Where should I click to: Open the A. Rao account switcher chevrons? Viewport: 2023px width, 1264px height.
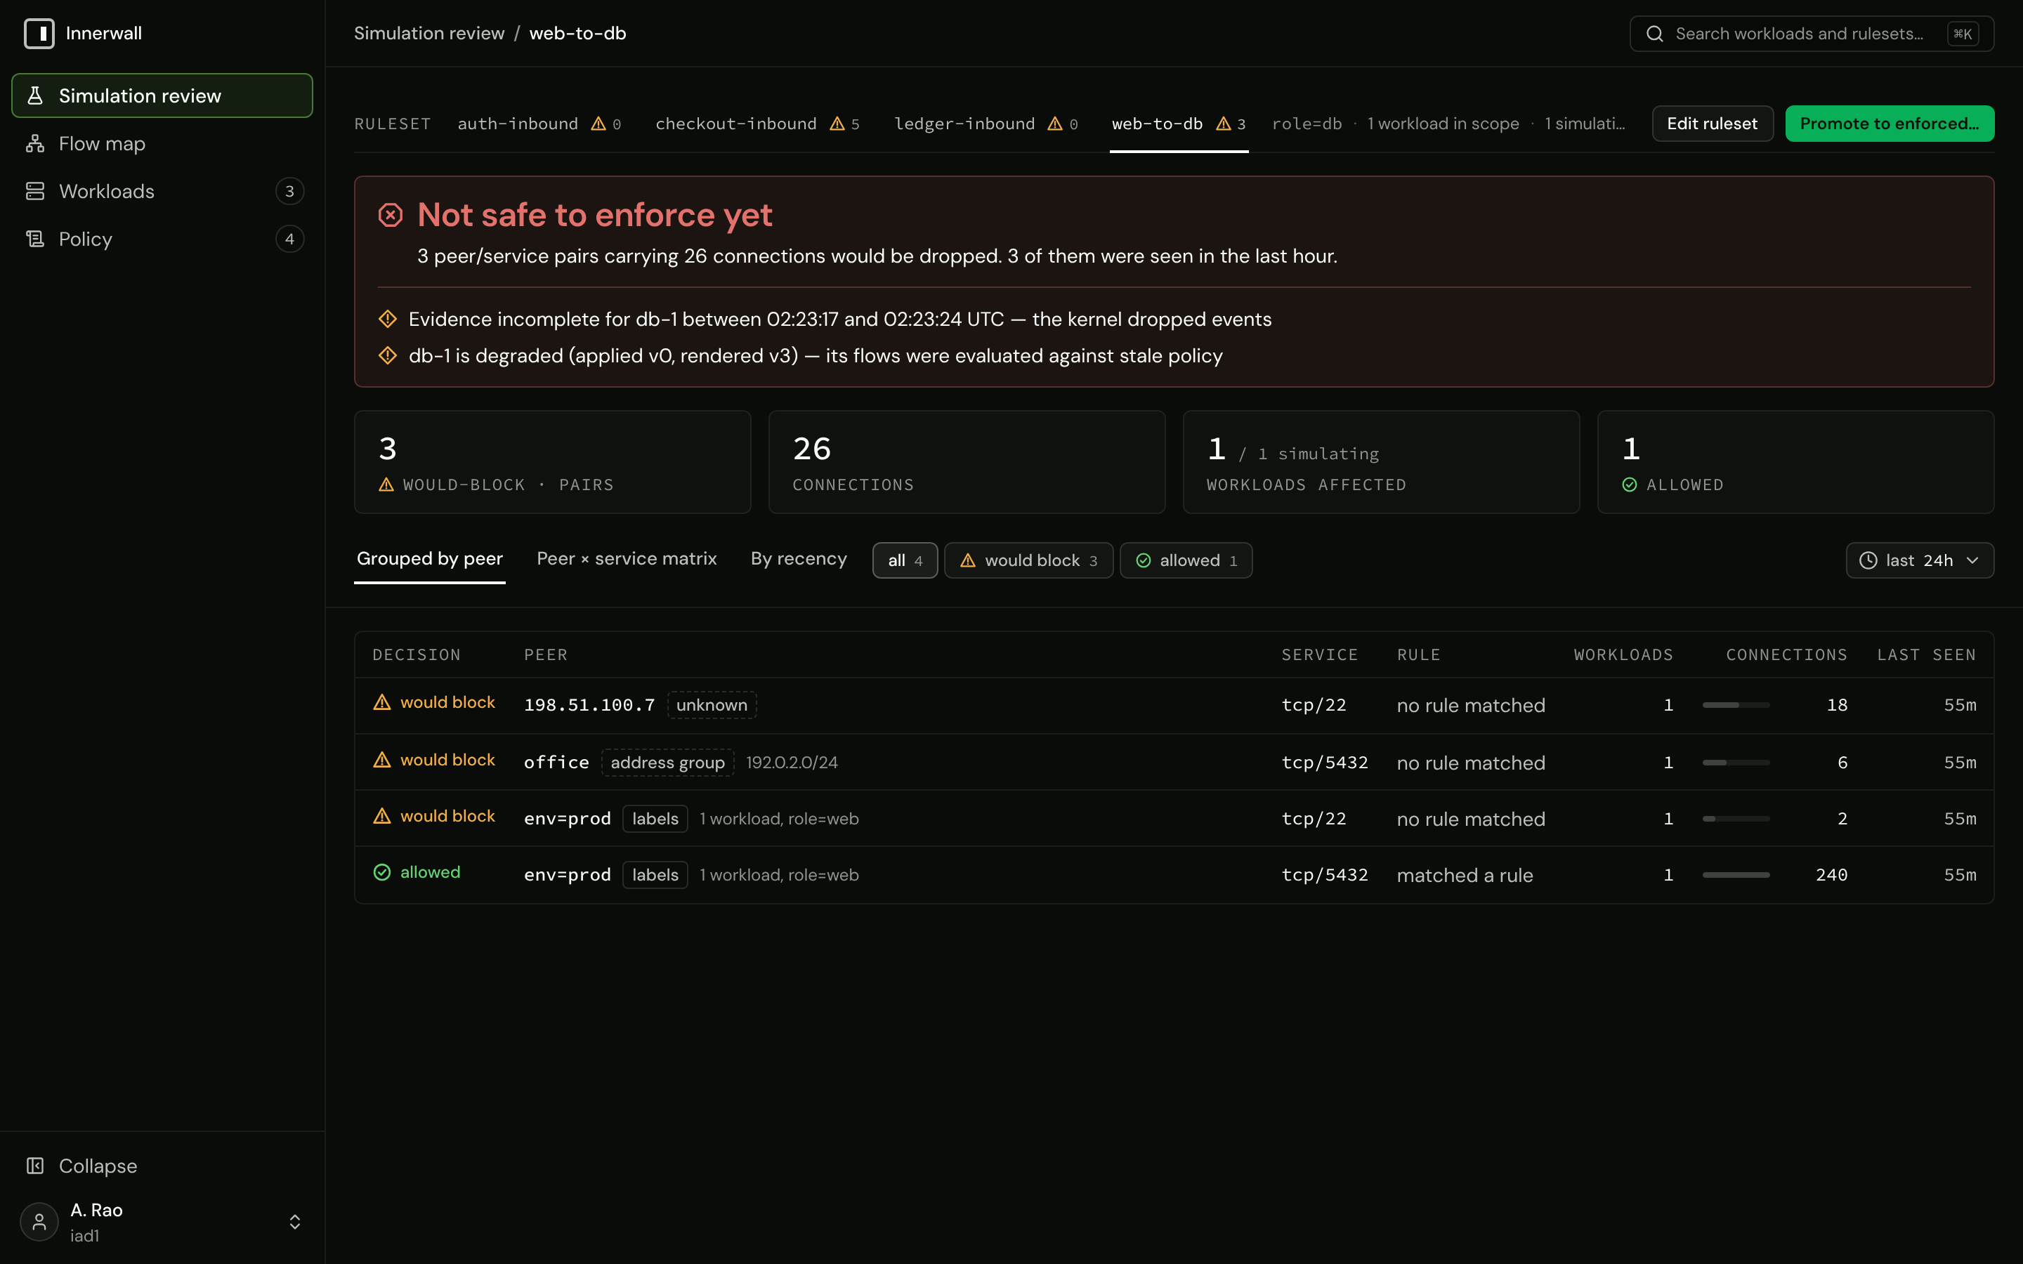click(x=295, y=1221)
